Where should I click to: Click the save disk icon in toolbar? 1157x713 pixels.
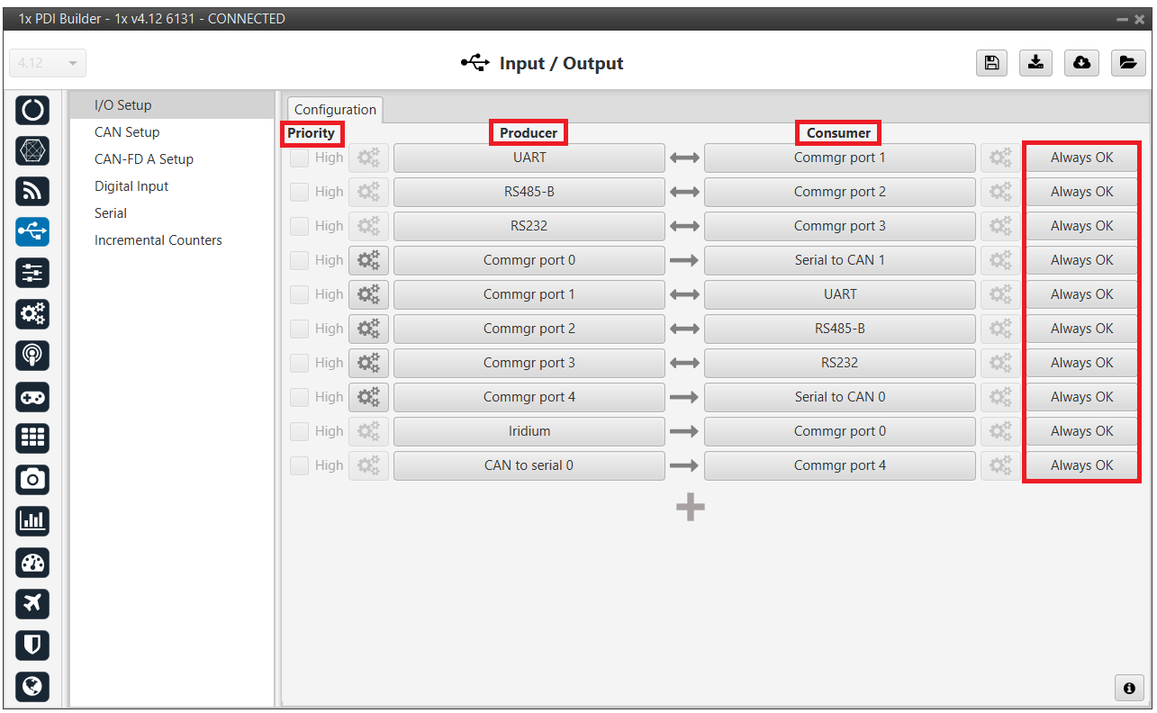coord(991,62)
